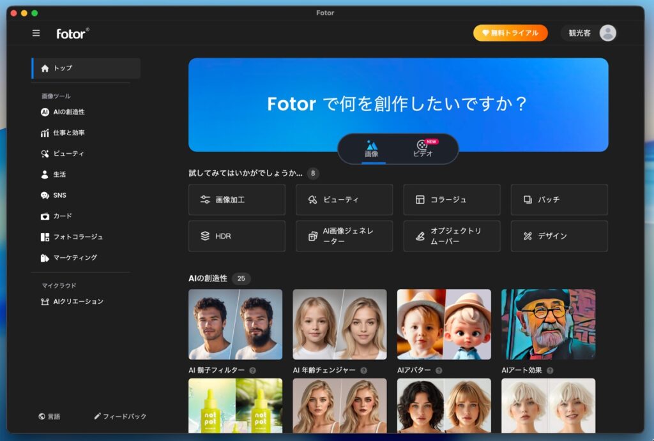Open the AIアート効果 thumbnail
Screen dimensions: 654x441
548,324
